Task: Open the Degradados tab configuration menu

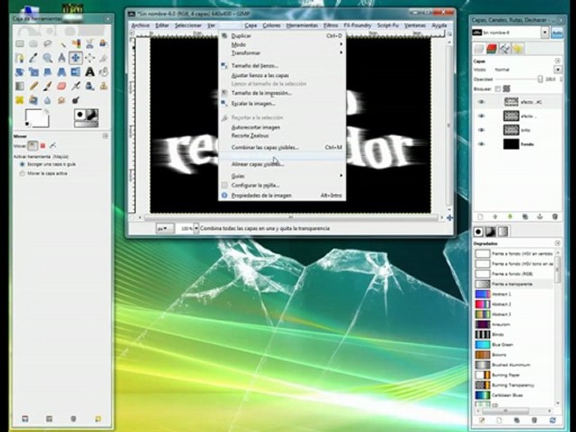Action: (557, 243)
